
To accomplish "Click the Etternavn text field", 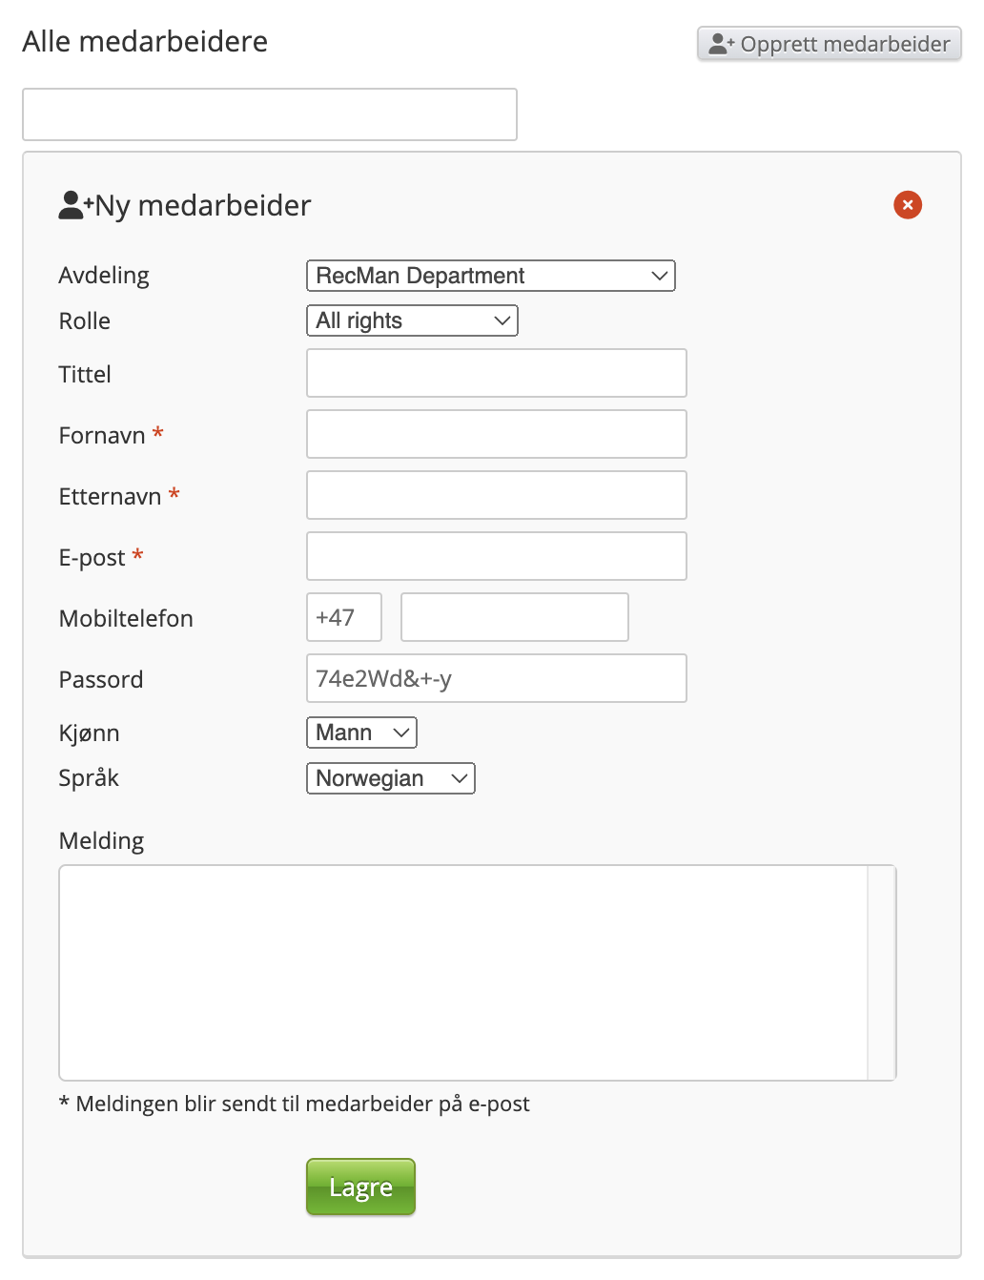I will (x=496, y=495).
